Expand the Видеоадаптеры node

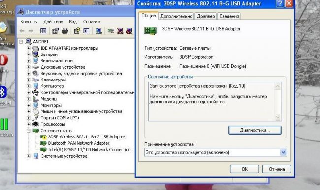point(29,61)
